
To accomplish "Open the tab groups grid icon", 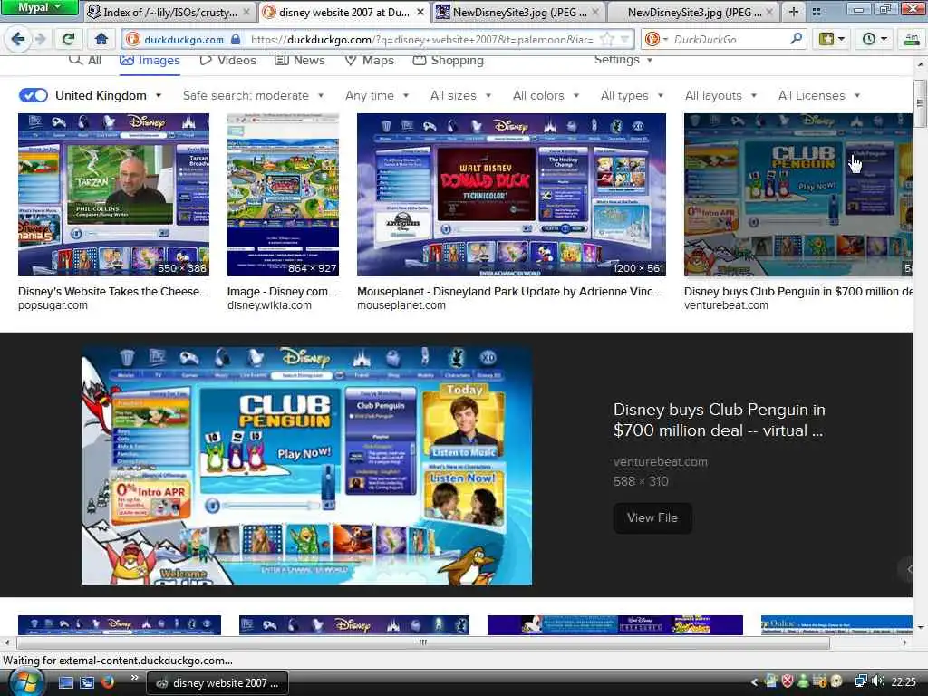I will [x=817, y=11].
